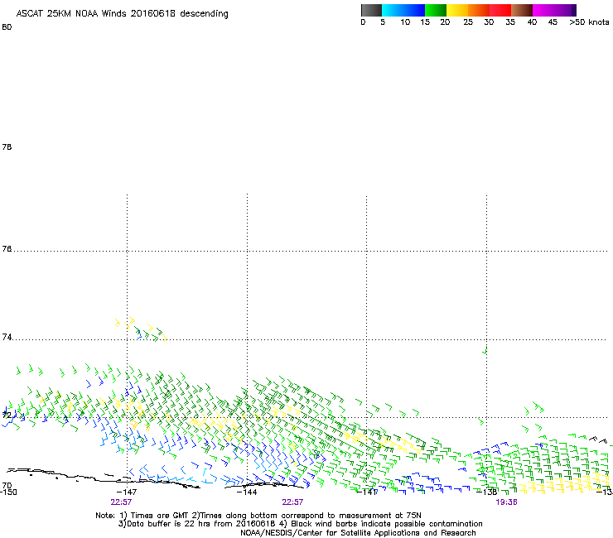Click the purple time '19:36'

(507, 502)
